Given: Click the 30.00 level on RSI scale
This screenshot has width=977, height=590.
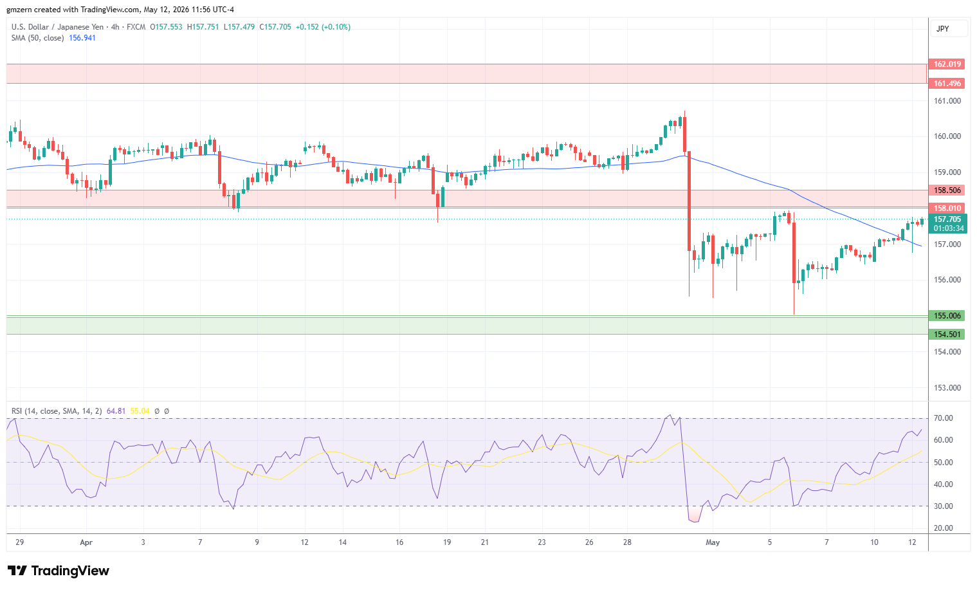Looking at the screenshot, I should [944, 506].
